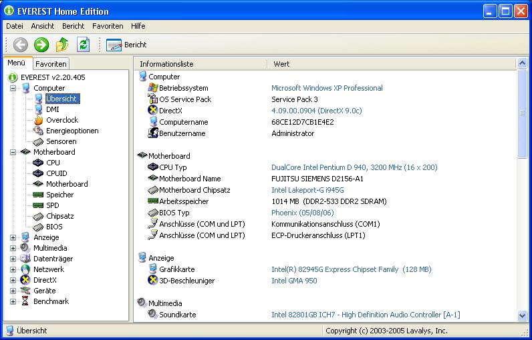This screenshot has height=340, width=532.
Task: Open the Intel GMA 950 link
Action: pyautogui.click(x=294, y=281)
